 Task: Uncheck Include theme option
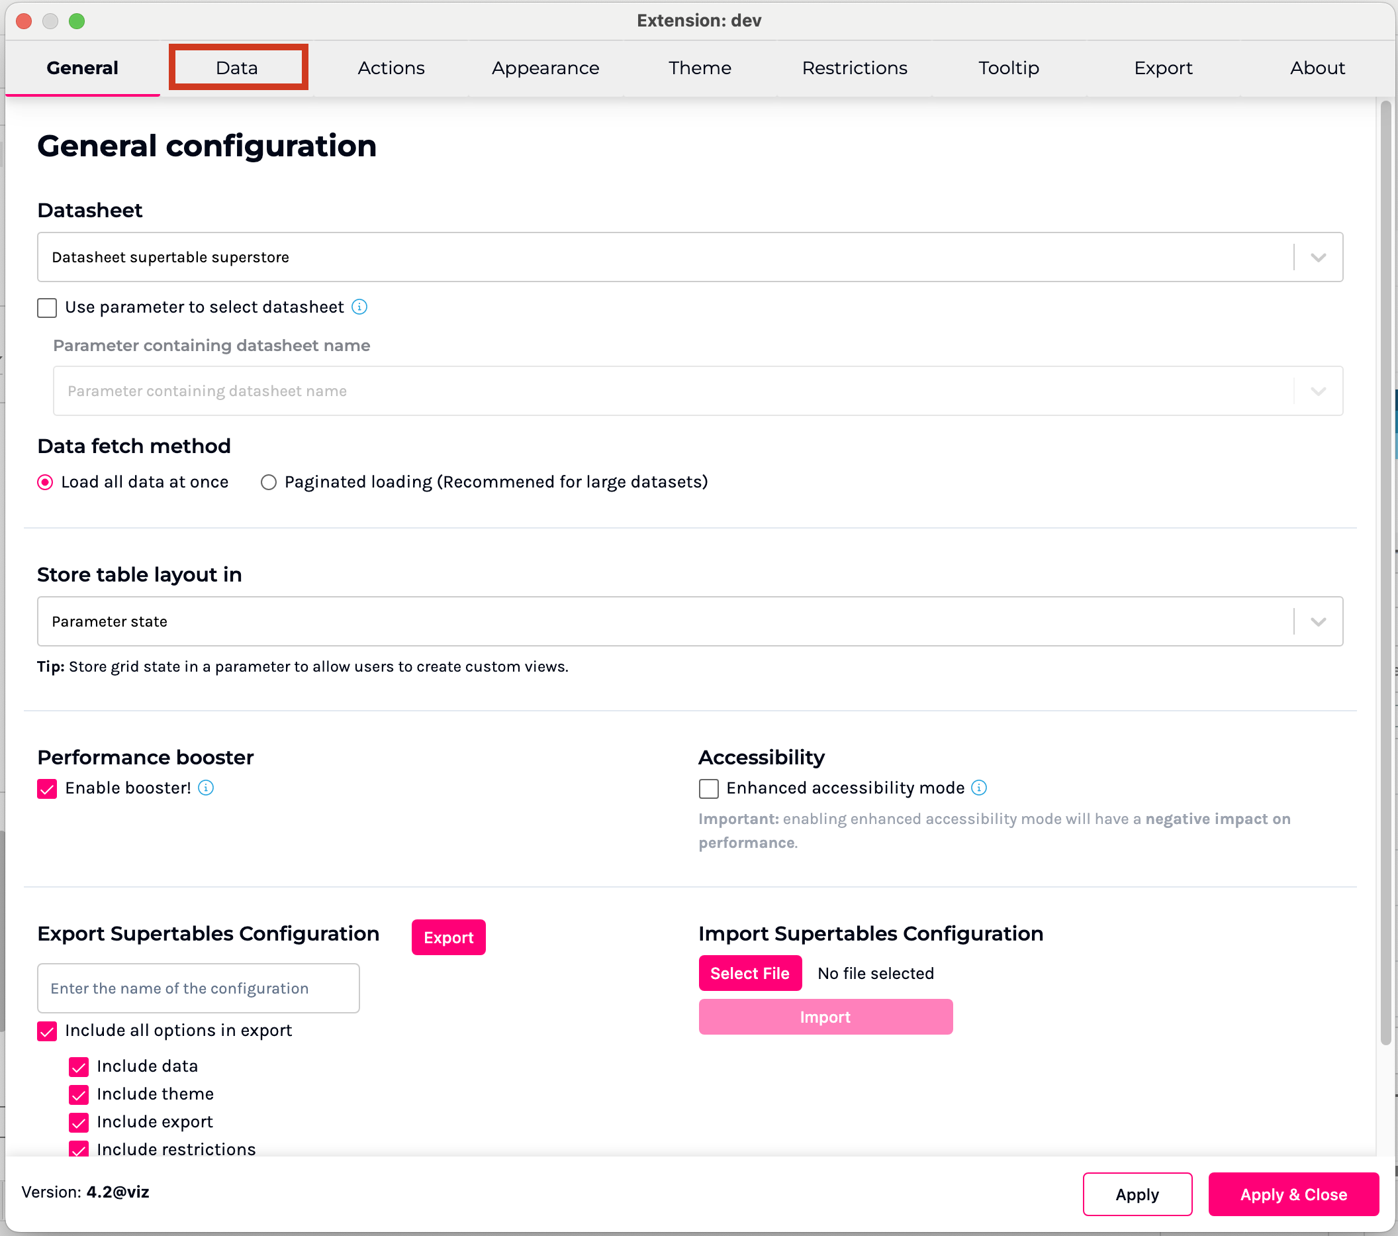coord(79,1094)
